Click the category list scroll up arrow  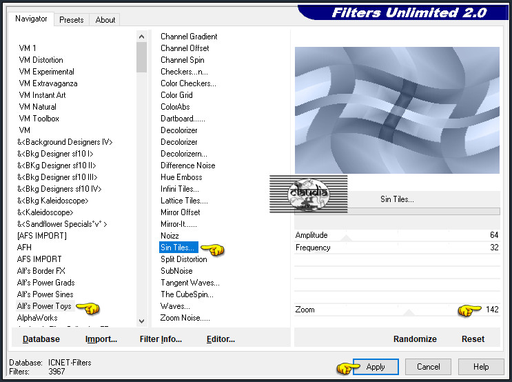tap(142, 37)
